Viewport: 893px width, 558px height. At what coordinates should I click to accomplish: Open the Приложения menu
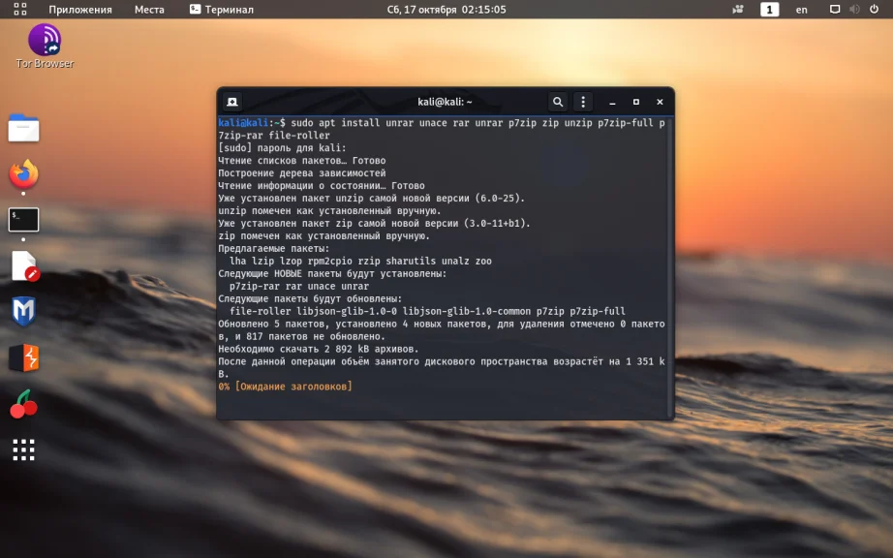pos(80,10)
